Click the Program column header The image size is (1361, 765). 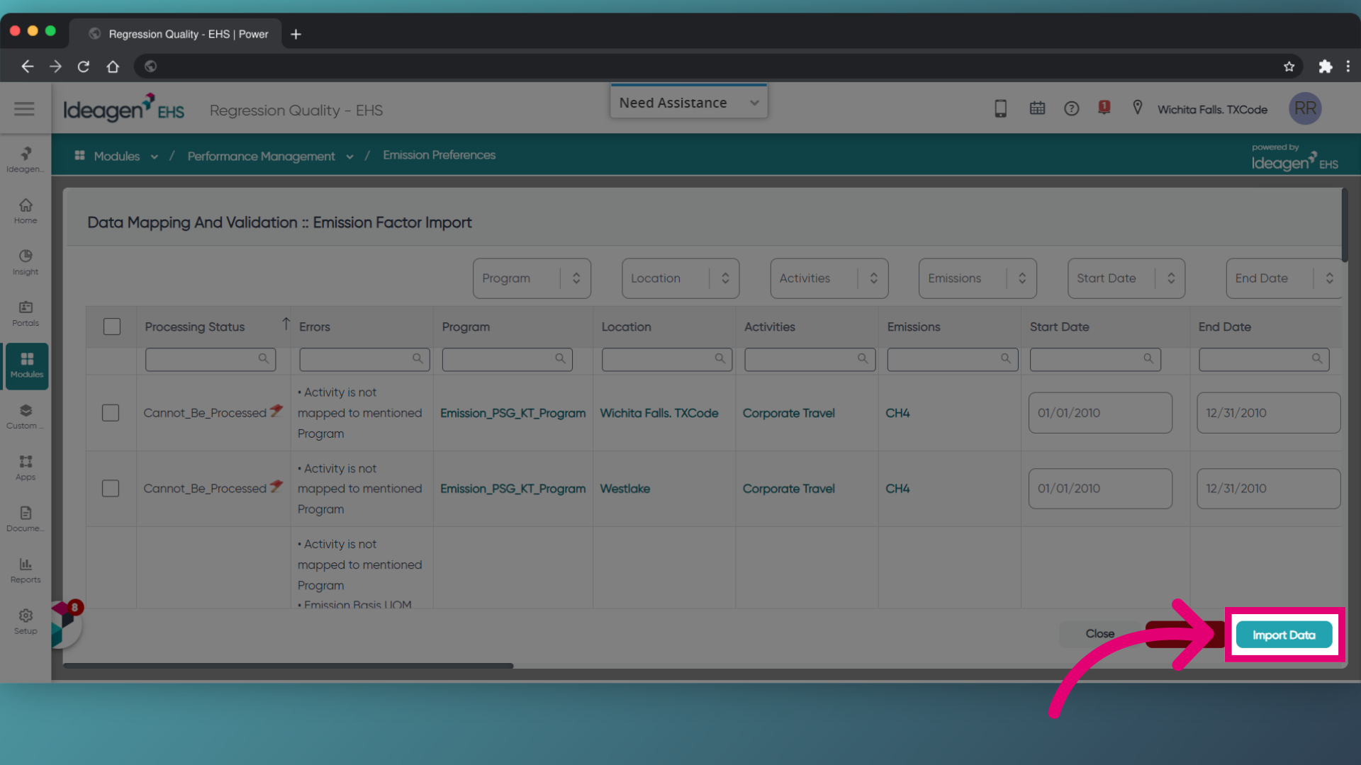click(466, 327)
